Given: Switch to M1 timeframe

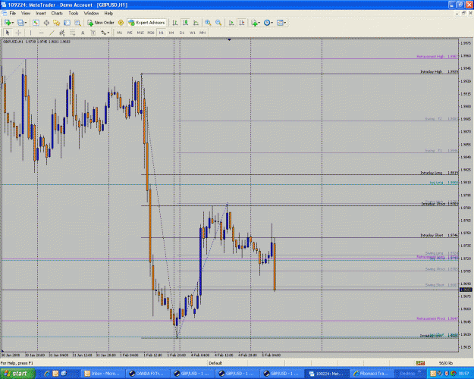Looking at the screenshot, I should (x=120, y=33).
